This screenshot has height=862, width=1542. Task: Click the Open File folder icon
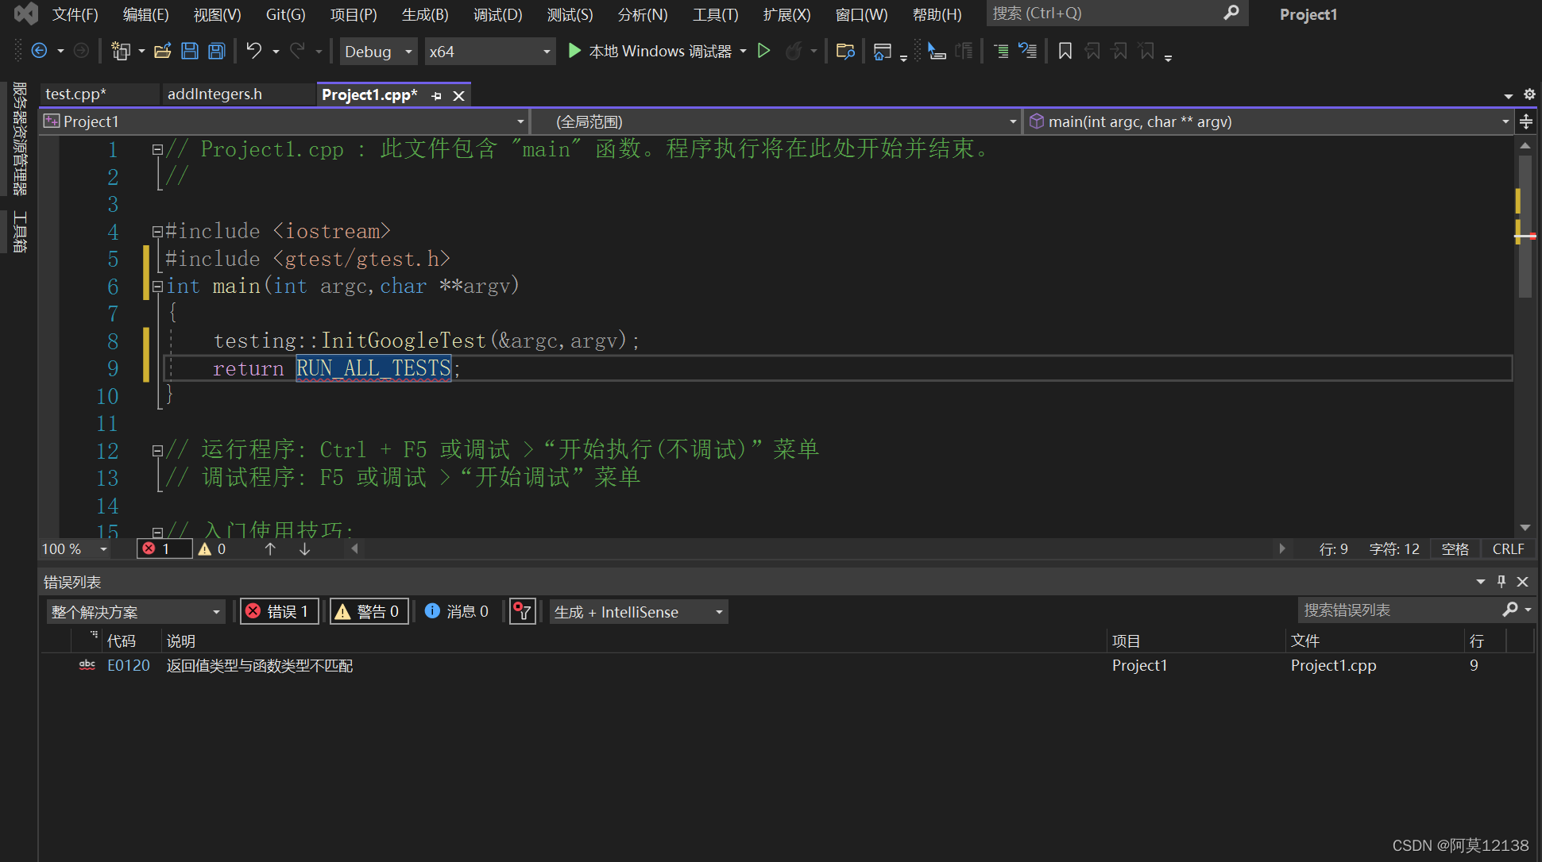162,52
